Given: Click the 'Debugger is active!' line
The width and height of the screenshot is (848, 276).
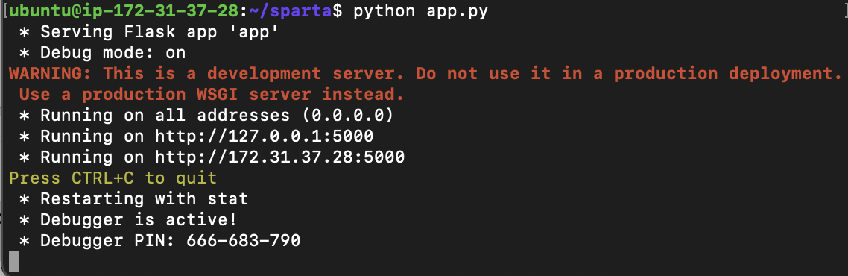Looking at the screenshot, I should (x=129, y=219).
